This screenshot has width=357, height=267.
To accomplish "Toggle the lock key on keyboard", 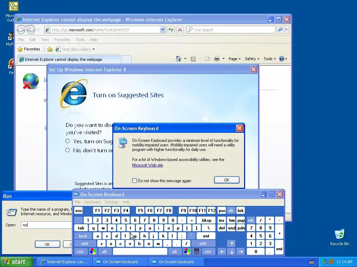I will pos(83,236).
